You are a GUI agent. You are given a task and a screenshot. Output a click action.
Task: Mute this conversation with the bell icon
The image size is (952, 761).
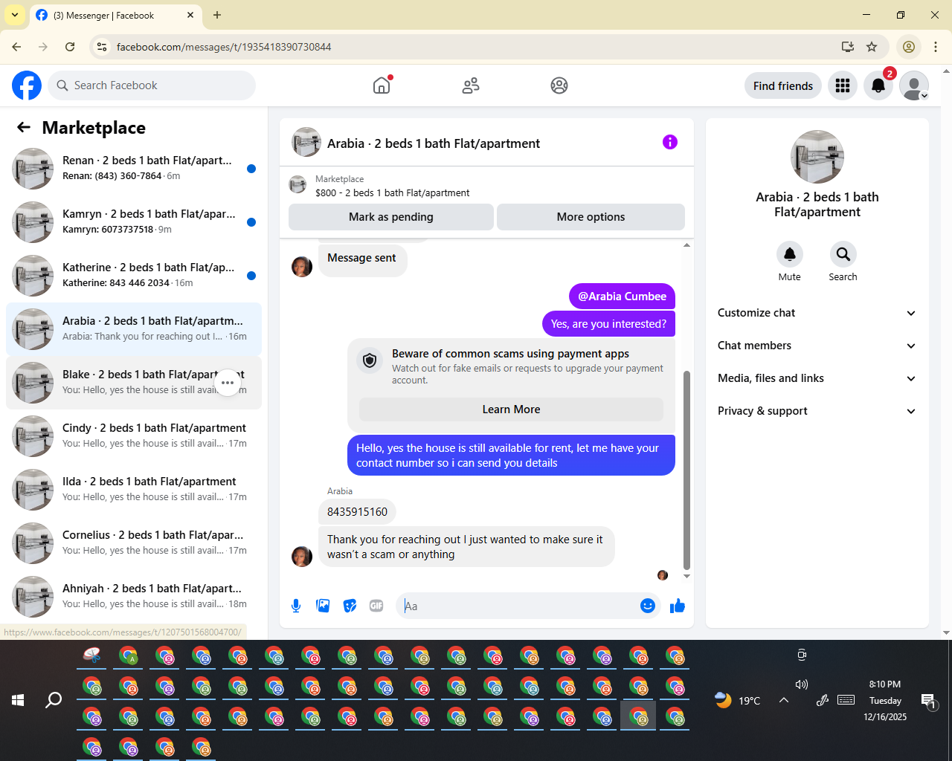tap(790, 254)
